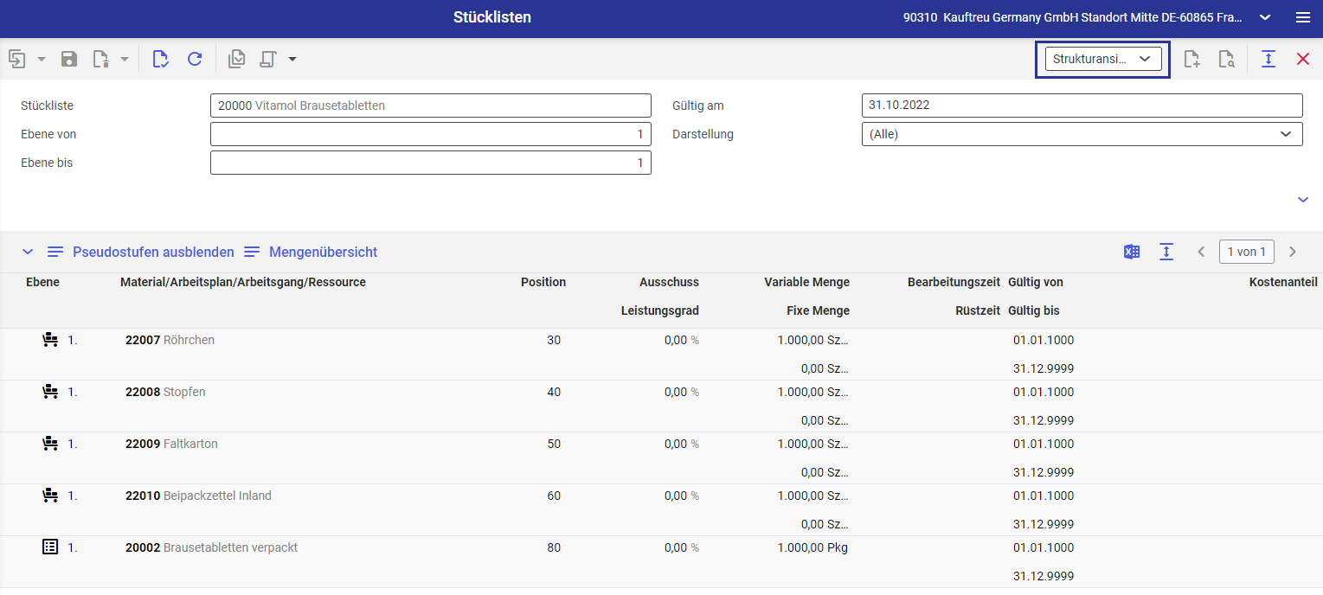Click the blue validate document icon
This screenshot has width=1323, height=595.
pyautogui.click(x=160, y=59)
